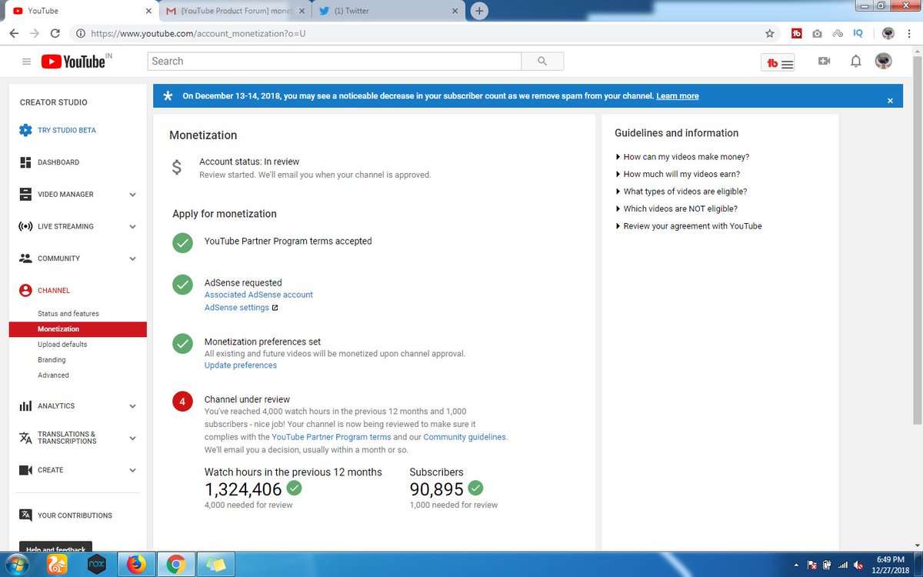Image resolution: width=923 pixels, height=577 pixels.
Task: Expand the Community chevron
Action: pos(132,258)
